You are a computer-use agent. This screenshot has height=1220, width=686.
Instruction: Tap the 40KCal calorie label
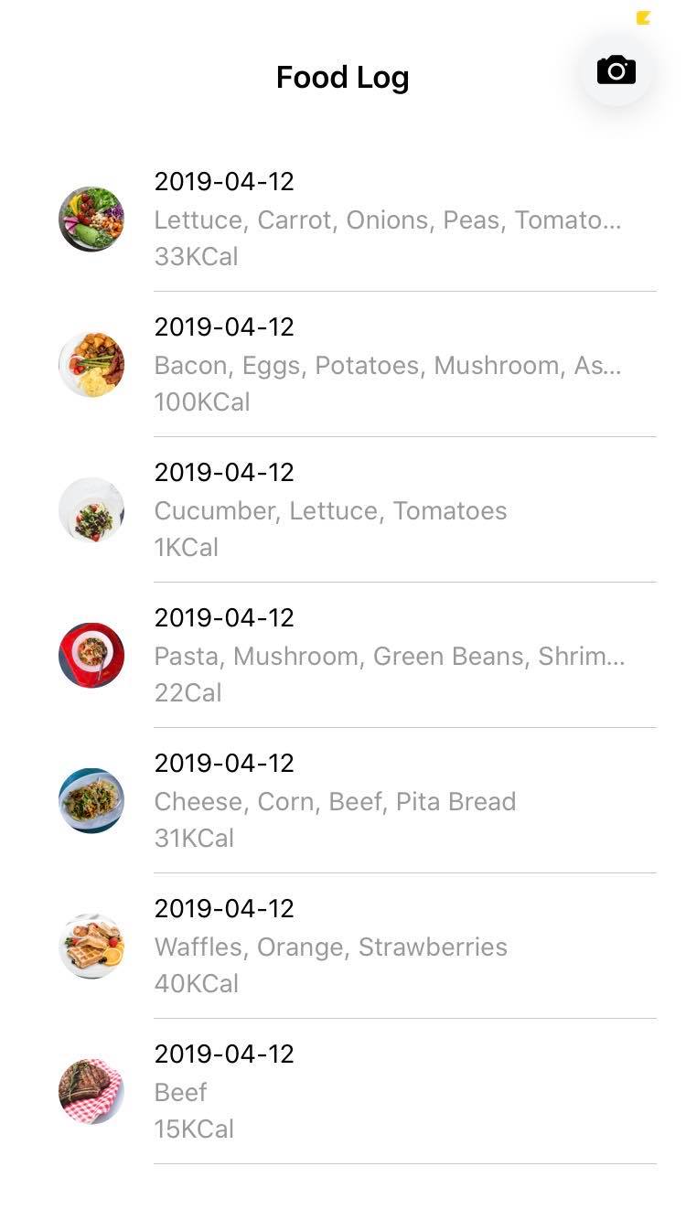click(x=197, y=984)
